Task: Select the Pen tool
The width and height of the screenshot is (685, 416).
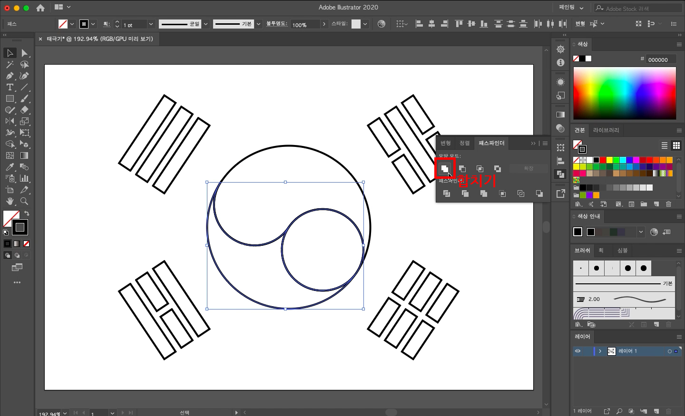Action: coord(10,76)
